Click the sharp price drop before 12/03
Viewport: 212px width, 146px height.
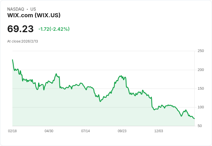tap(152, 102)
